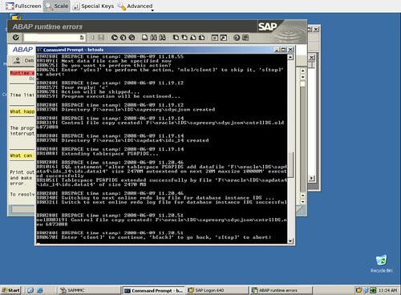Click Command Prompt scrollbar down arrow
This screenshot has width=401, height=295.
290,240
